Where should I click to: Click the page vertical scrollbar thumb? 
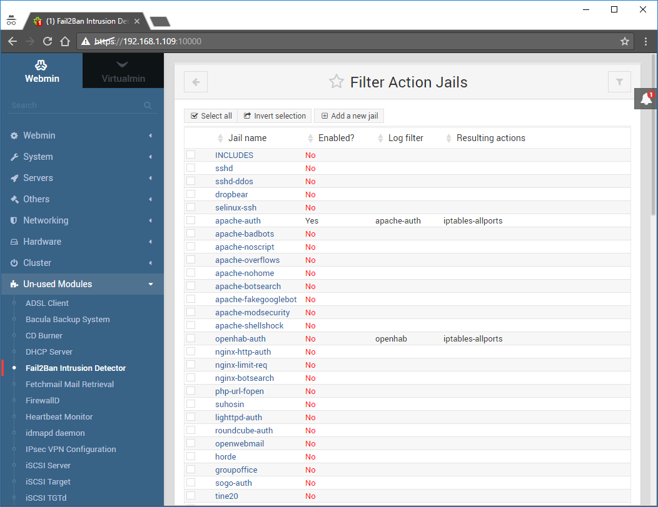pyautogui.click(x=653, y=134)
